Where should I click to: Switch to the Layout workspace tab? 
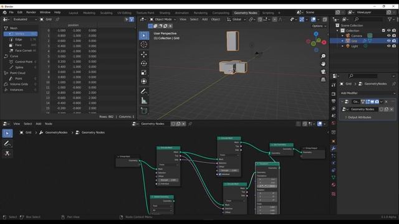[x=74, y=12]
